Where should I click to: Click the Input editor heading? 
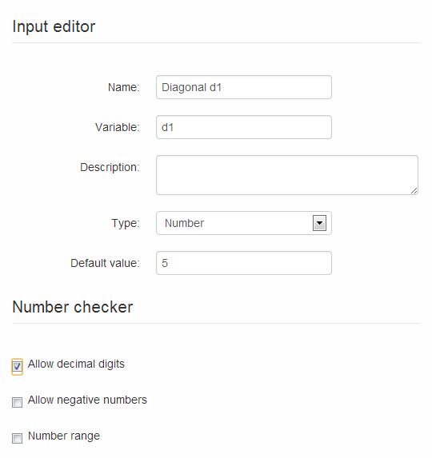click(x=54, y=26)
